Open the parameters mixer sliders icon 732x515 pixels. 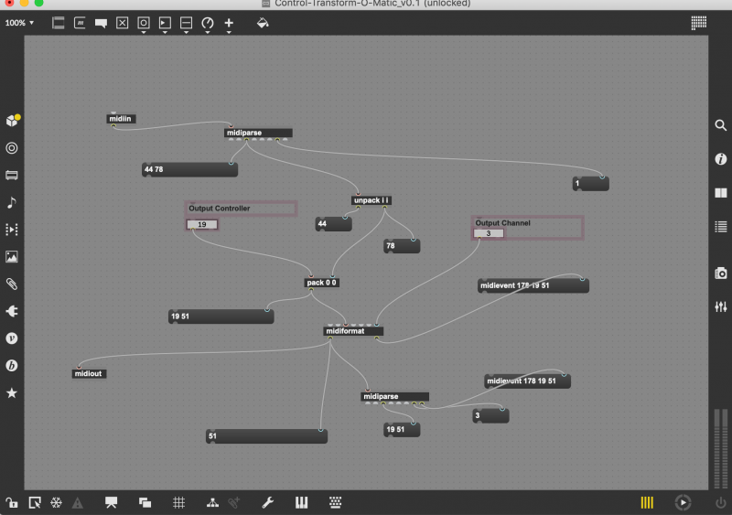click(721, 306)
